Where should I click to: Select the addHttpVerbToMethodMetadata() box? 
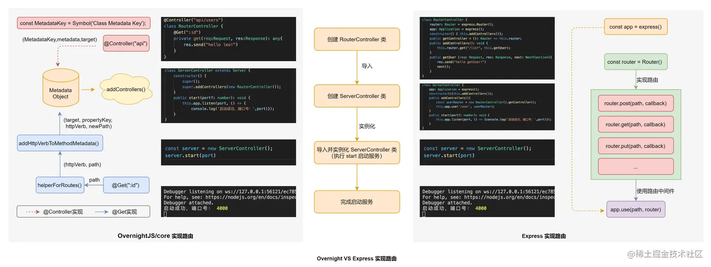(60, 143)
